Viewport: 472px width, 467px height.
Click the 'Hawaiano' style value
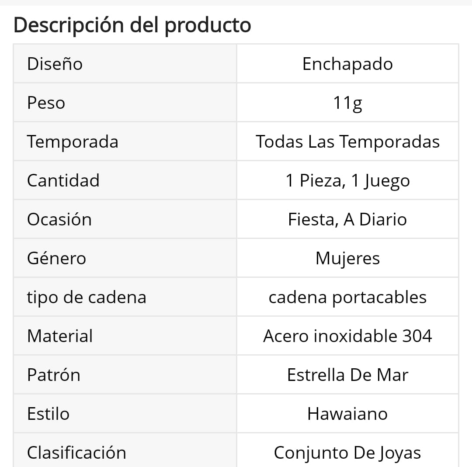point(348,413)
